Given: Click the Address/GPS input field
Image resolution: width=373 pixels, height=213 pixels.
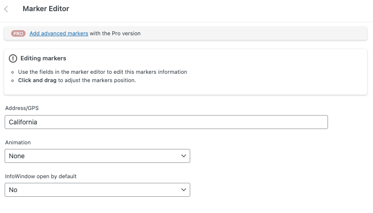Looking at the screenshot, I should 166,122.
